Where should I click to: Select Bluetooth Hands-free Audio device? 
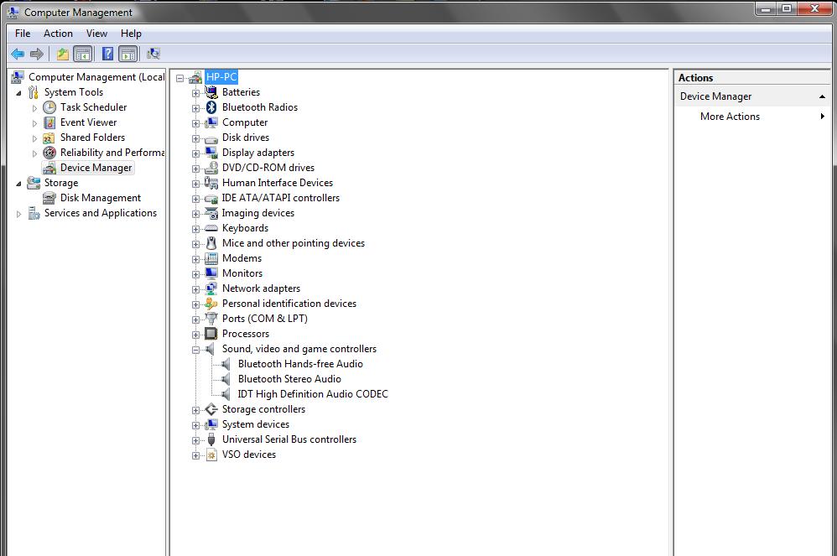300,364
